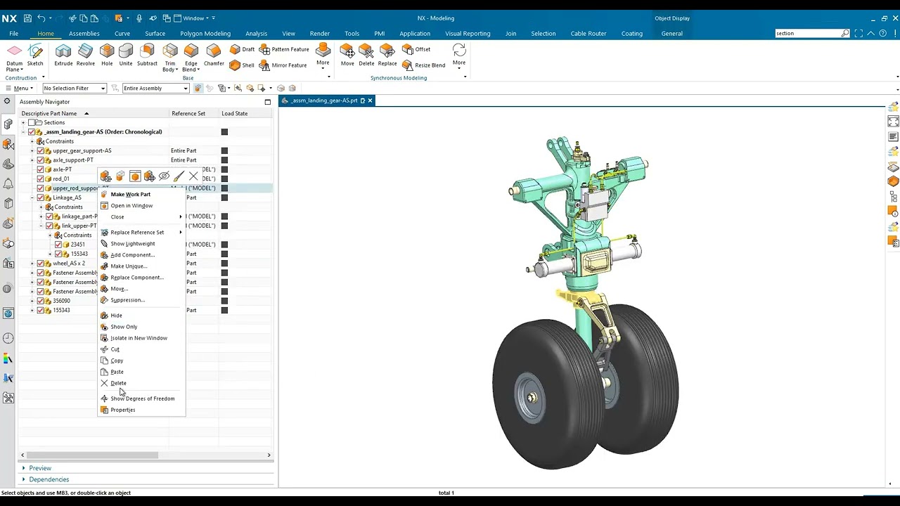Select the Chamfer tool
This screenshot has height=506, width=900.
click(214, 55)
